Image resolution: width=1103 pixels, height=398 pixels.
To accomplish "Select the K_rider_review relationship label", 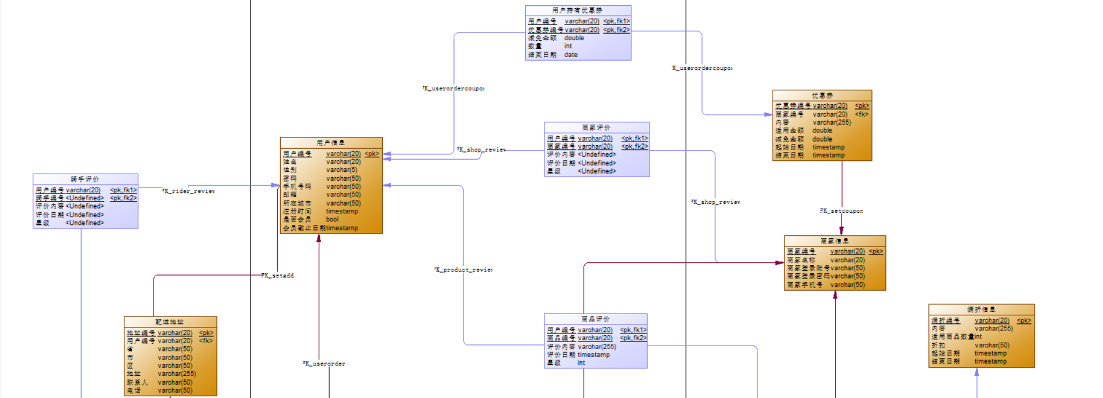I will pyautogui.click(x=189, y=191).
